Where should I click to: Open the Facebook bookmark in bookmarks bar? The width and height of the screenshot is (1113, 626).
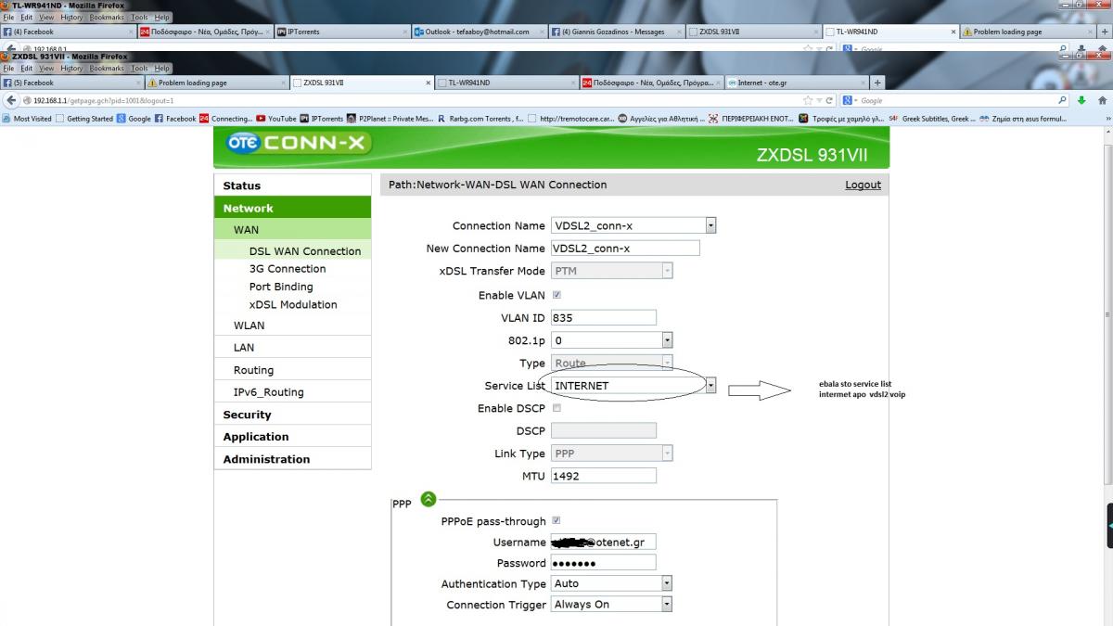tap(175, 119)
